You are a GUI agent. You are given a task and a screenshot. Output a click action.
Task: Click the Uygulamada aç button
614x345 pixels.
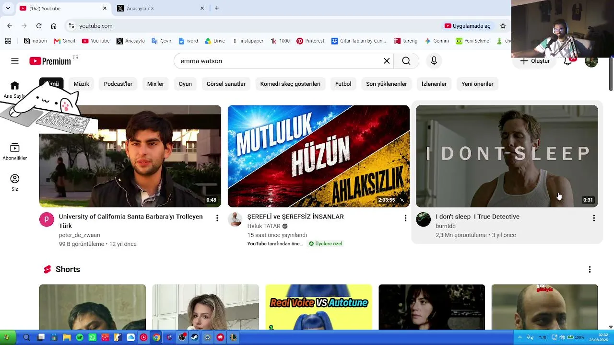(467, 26)
